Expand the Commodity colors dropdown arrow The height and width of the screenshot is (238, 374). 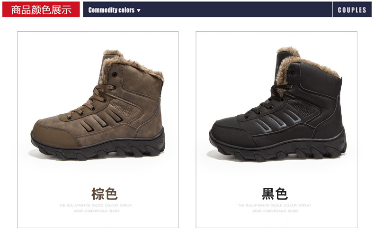pos(139,10)
